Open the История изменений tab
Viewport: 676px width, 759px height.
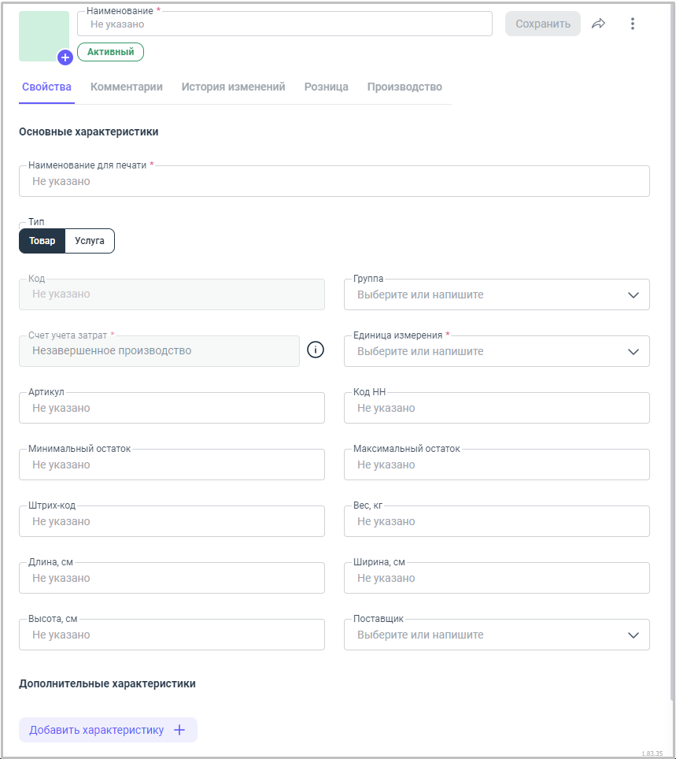pos(233,87)
